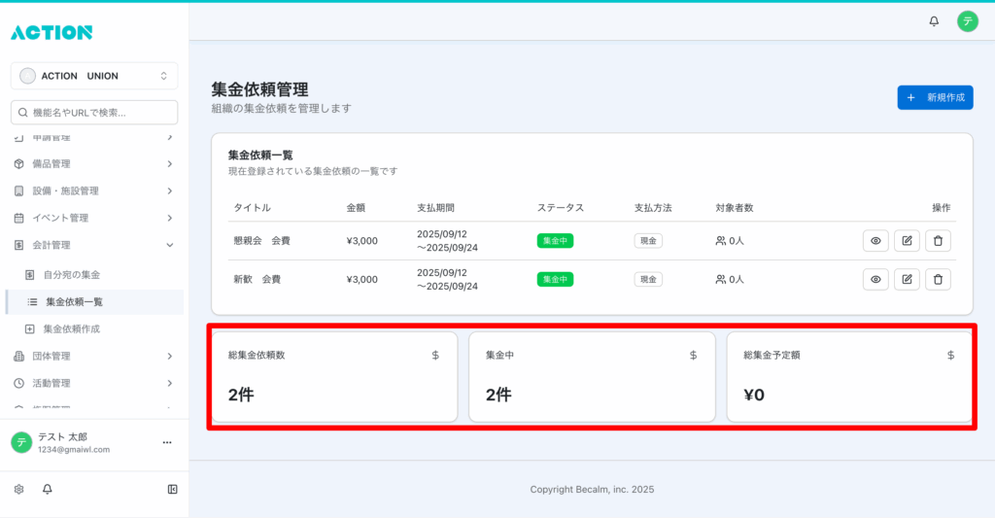Click the 新規作成 button
995x518 pixels.
click(934, 97)
